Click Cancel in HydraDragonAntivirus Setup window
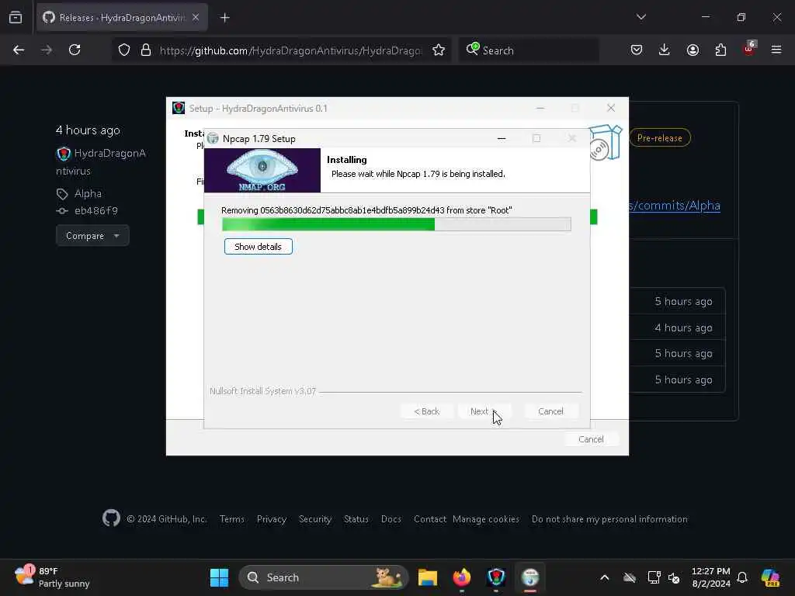This screenshot has width=795, height=596. pyautogui.click(x=591, y=439)
